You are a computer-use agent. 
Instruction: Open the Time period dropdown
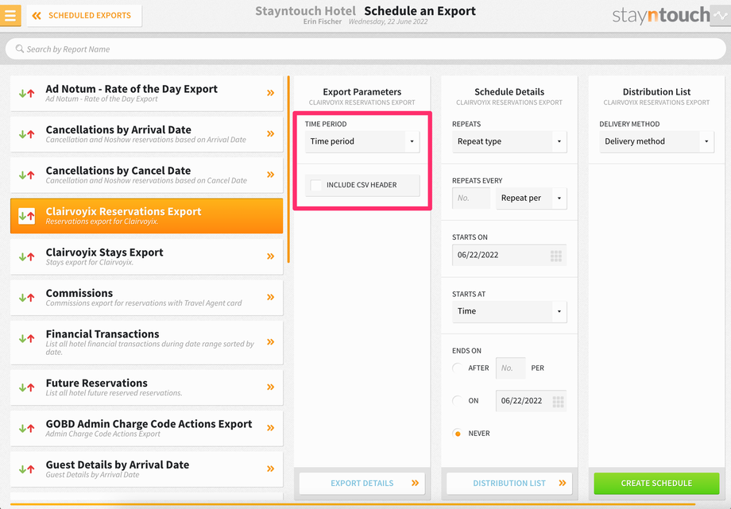(362, 141)
